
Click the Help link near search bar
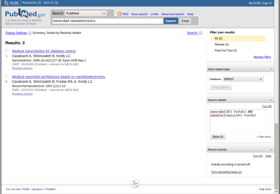(190, 14)
